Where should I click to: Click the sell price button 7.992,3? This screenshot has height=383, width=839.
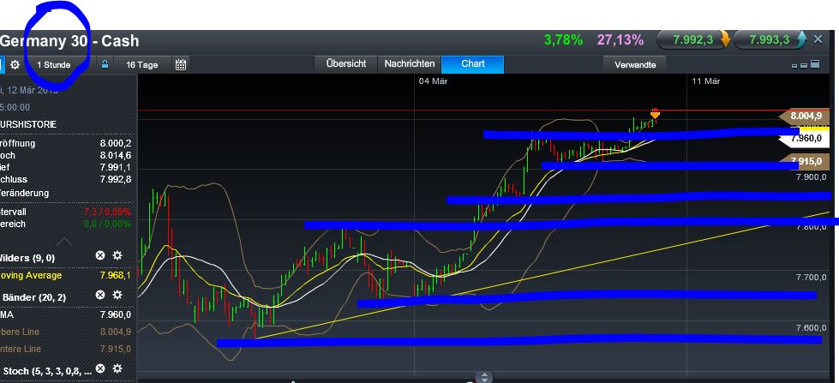tap(693, 40)
